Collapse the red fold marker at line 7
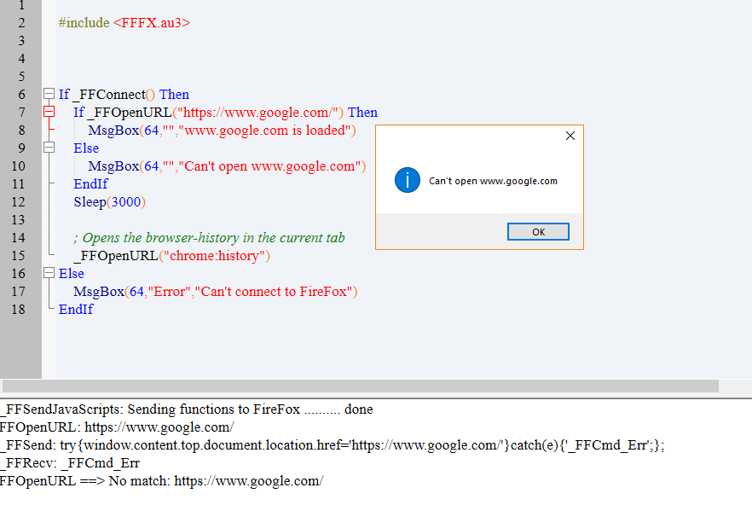The width and height of the screenshot is (752, 505). click(x=49, y=112)
